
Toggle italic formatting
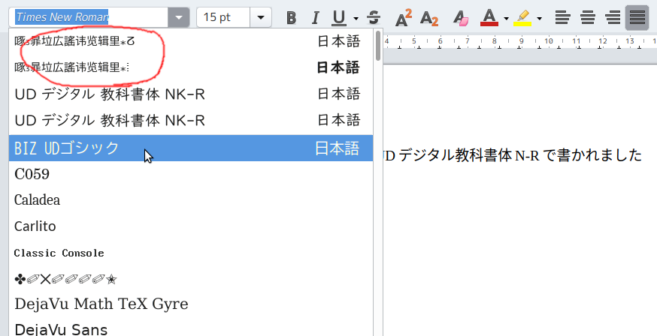(x=316, y=17)
